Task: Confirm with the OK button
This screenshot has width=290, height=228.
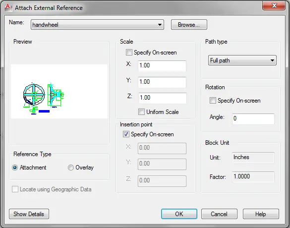Action: click(179, 214)
